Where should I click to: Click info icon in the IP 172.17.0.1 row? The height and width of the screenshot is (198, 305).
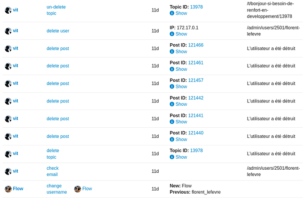pyautogui.click(x=172, y=34)
